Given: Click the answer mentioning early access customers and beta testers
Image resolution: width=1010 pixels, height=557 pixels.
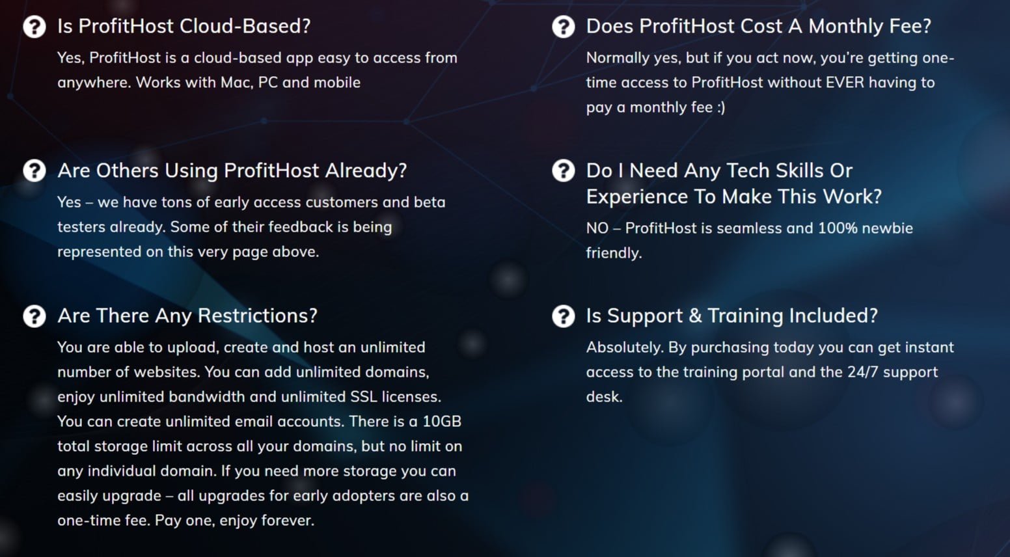Looking at the screenshot, I should (251, 227).
